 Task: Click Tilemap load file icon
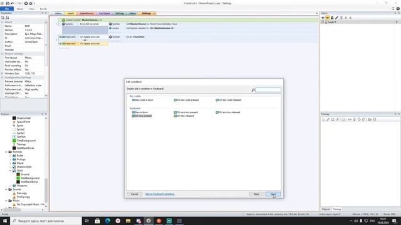[x=370, y=119]
